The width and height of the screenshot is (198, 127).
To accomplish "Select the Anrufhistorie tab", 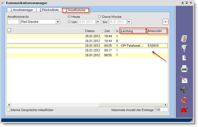I will point(75,10).
